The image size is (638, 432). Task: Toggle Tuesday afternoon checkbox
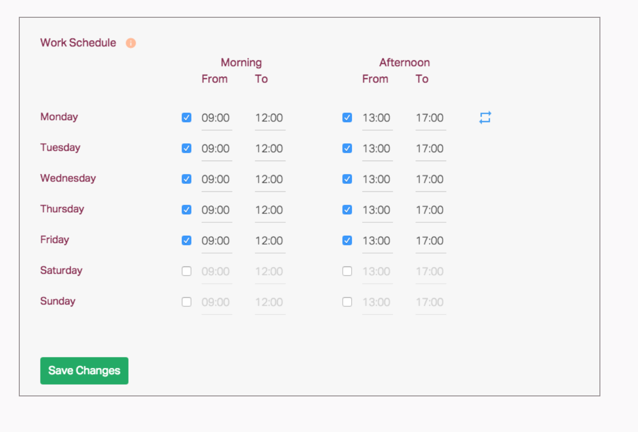pyautogui.click(x=347, y=148)
